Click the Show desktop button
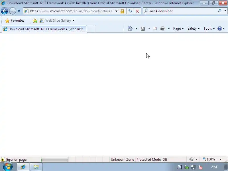The width and height of the screenshot is (228, 171). tap(226, 167)
